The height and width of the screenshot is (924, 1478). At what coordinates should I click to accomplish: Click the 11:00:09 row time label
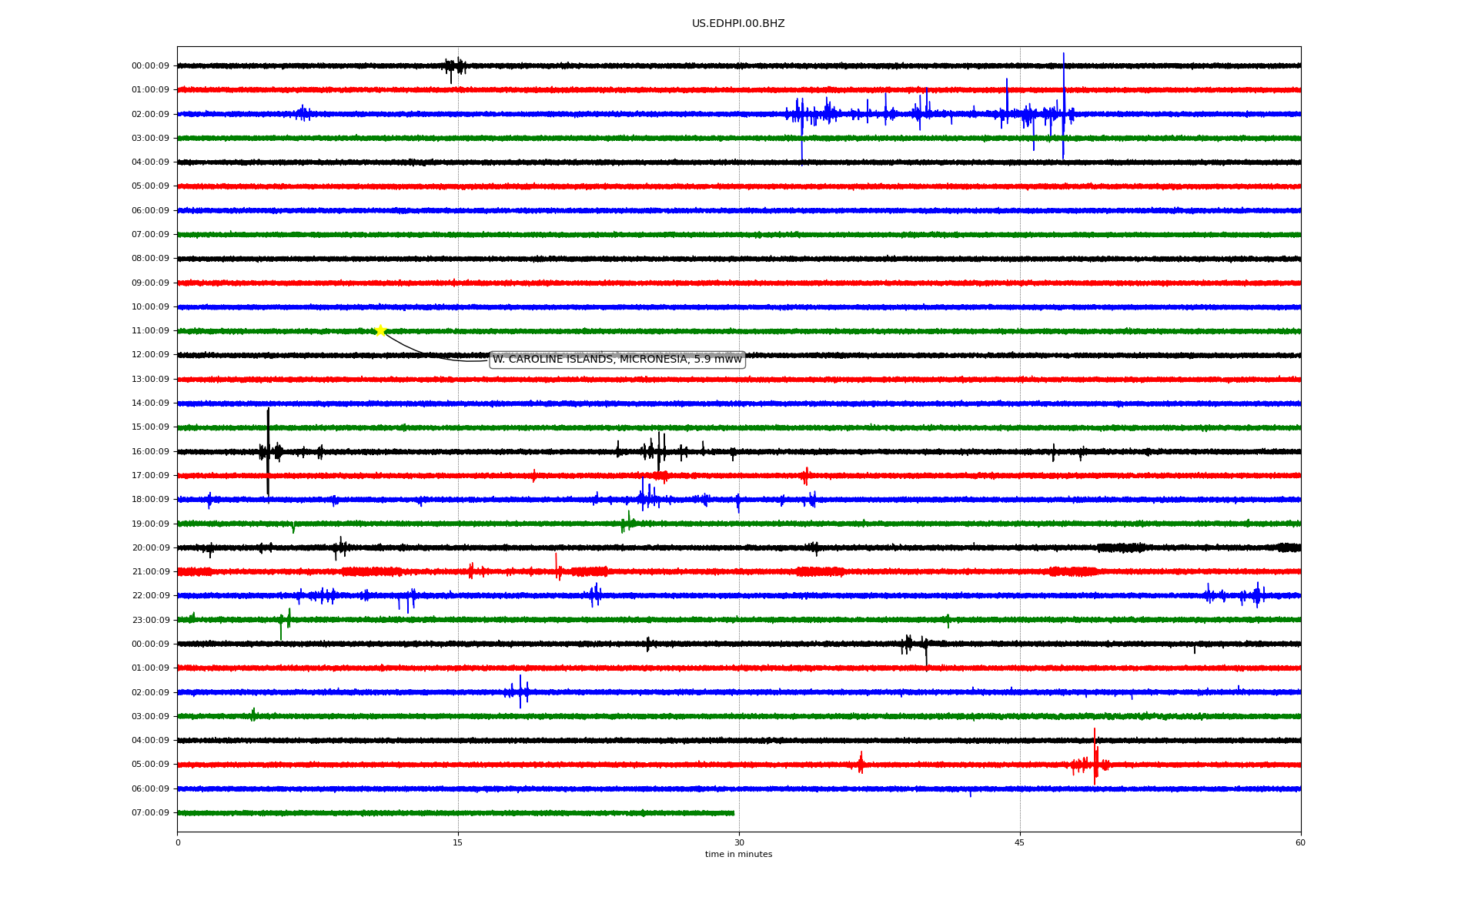[150, 331]
